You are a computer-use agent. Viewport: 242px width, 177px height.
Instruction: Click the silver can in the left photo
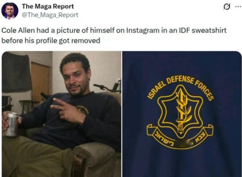pos(11,124)
